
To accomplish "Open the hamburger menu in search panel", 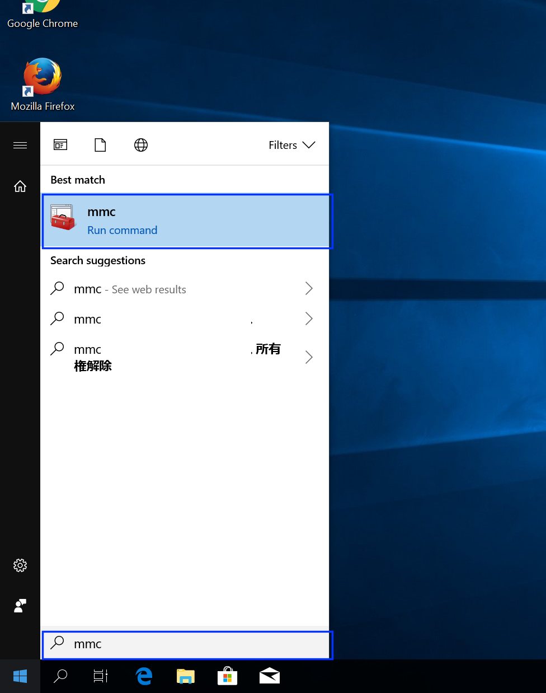I will pyautogui.click(x=20, y=145).
